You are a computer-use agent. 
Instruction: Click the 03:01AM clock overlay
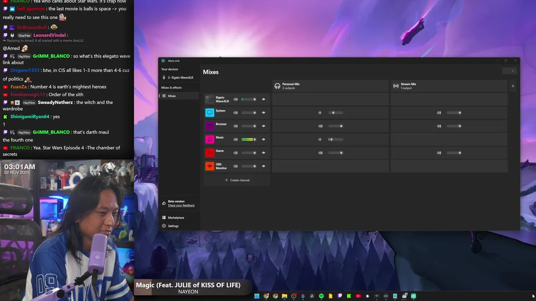20,167
